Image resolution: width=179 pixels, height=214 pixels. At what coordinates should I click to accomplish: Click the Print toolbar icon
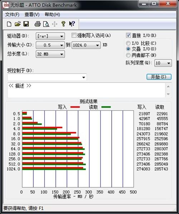38,24
